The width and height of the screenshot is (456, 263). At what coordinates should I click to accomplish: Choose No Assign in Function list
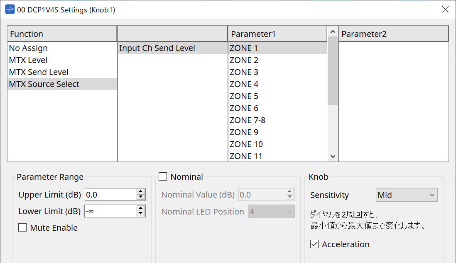pos(28,48)
